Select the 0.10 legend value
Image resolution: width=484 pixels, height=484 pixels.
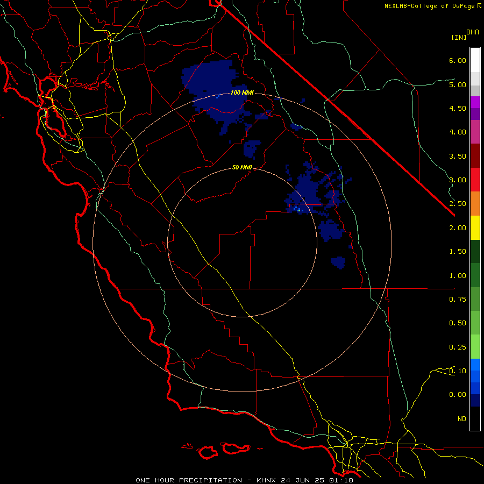(x=458, y=371)
